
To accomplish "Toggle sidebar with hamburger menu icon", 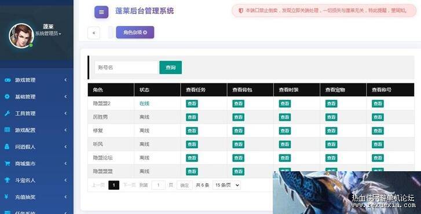I will pos(101,12).
